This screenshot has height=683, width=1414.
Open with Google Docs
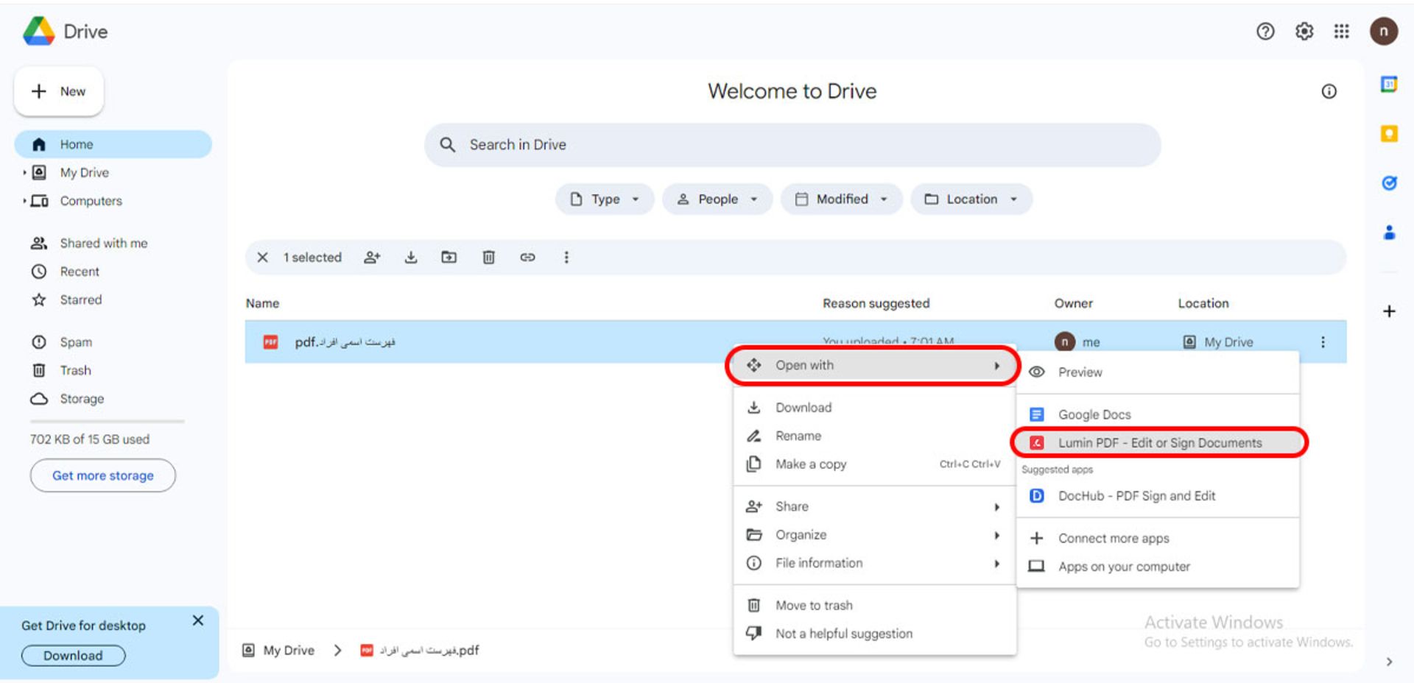1158,414
